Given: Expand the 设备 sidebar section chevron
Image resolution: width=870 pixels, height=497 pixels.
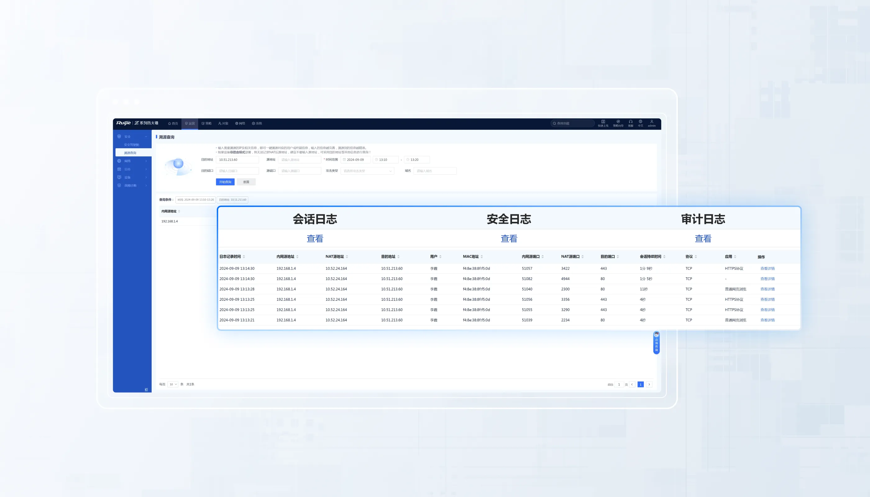Looking at the screenshot, I should [x=146, y=177].
